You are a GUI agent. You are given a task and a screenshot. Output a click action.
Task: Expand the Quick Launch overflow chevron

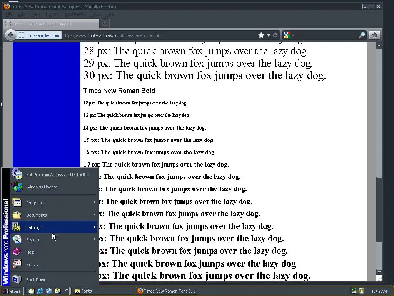click(66, 290)
